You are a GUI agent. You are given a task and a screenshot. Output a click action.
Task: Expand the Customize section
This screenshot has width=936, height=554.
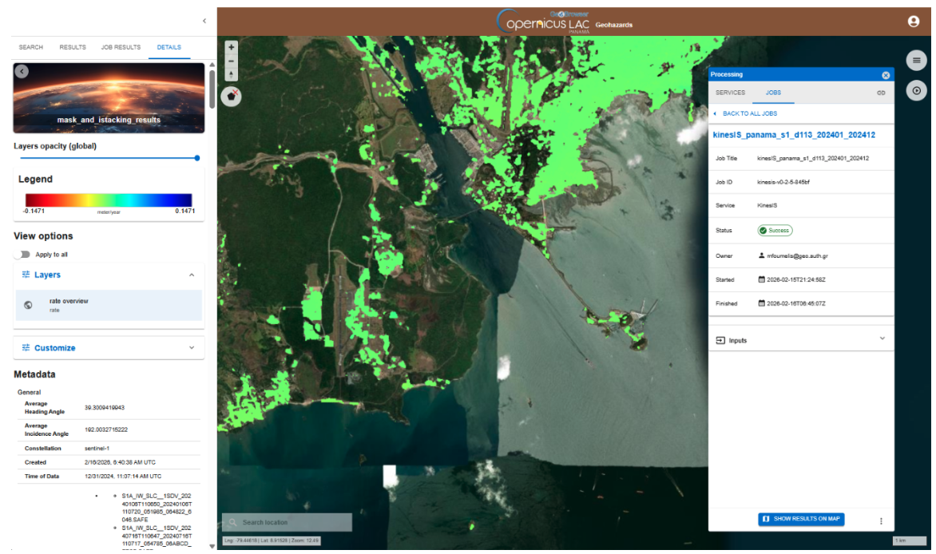click(x=191, y=348)
